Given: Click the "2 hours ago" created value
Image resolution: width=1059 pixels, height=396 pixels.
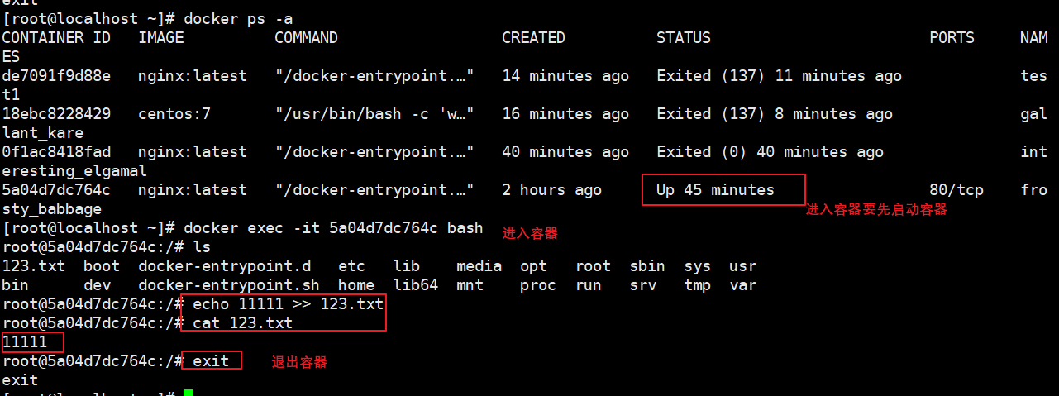Looking at the screenshot, I should coord(551,189).
